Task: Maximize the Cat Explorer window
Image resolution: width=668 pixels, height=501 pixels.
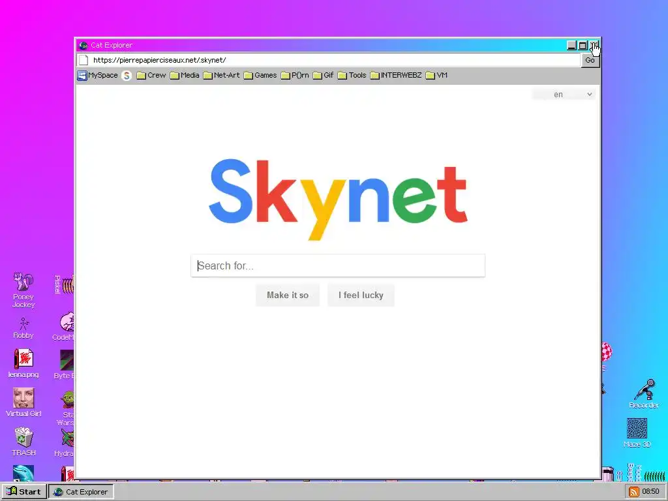Action: 583,45
